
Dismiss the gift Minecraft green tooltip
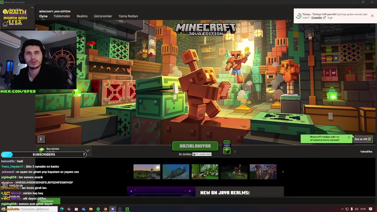(x=349, y=137)
